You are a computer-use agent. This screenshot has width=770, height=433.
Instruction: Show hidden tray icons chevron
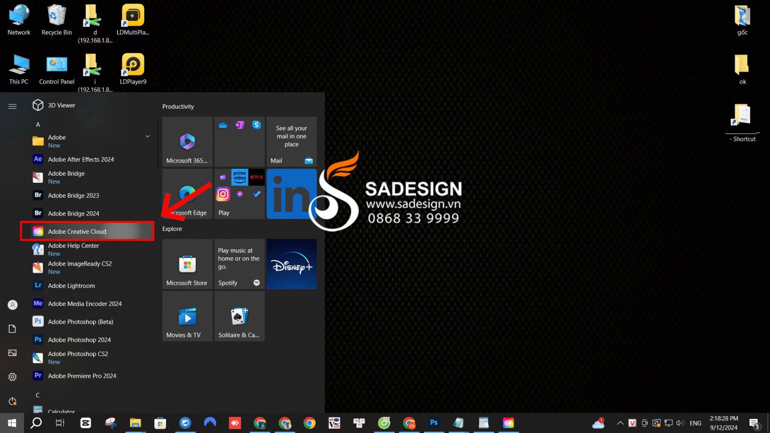tap(620, 423)
